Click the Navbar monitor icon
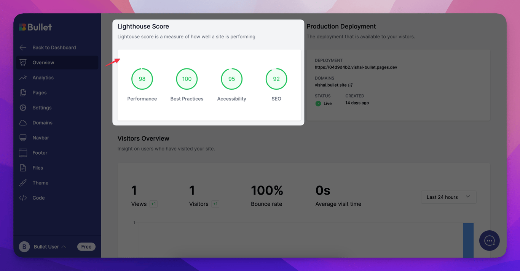 23,138
